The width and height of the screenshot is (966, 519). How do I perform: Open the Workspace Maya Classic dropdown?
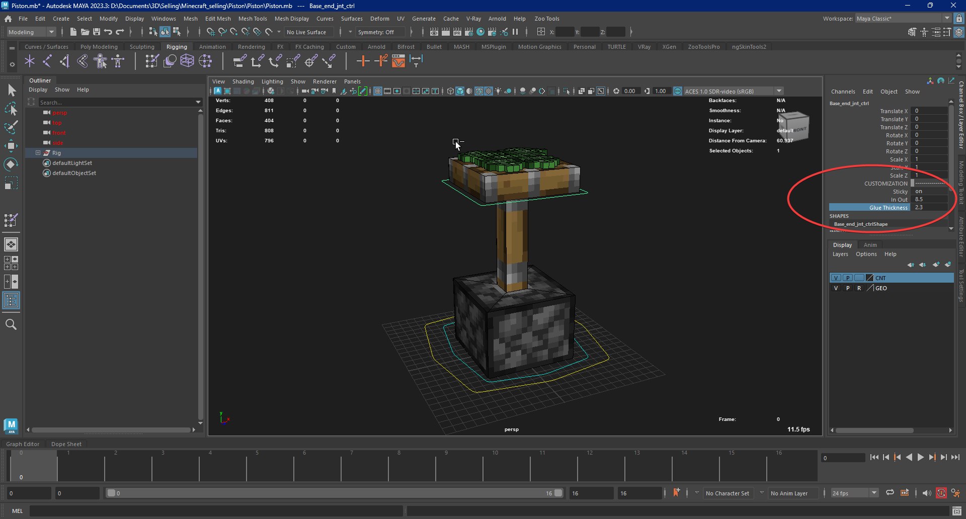[x=903, y=19]
